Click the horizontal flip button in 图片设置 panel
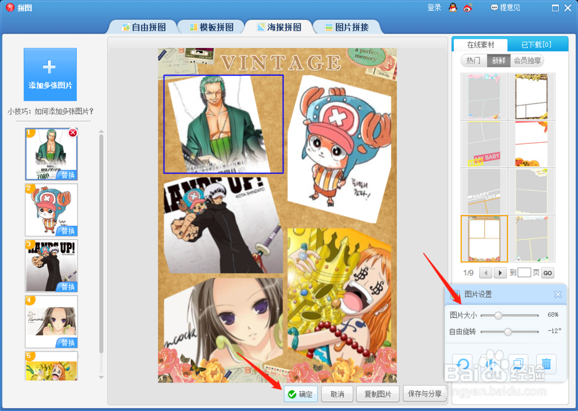Viewport: 578px width, 411px height. pyautogui.click(x=491, y=364)
